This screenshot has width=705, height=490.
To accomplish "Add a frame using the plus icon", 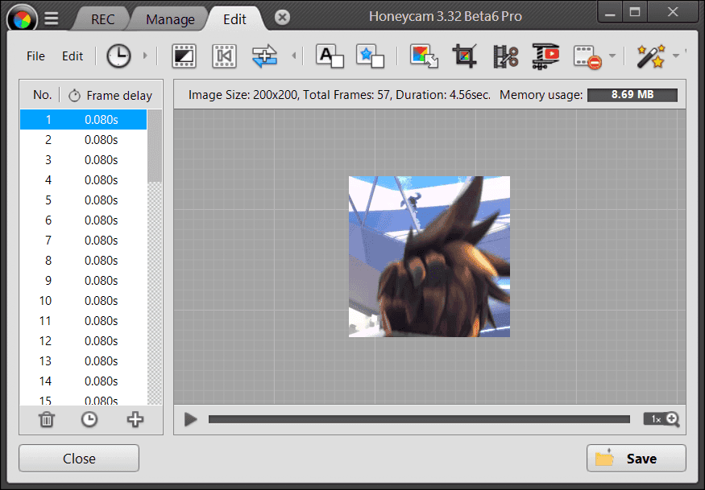I will tap(135, 419).
